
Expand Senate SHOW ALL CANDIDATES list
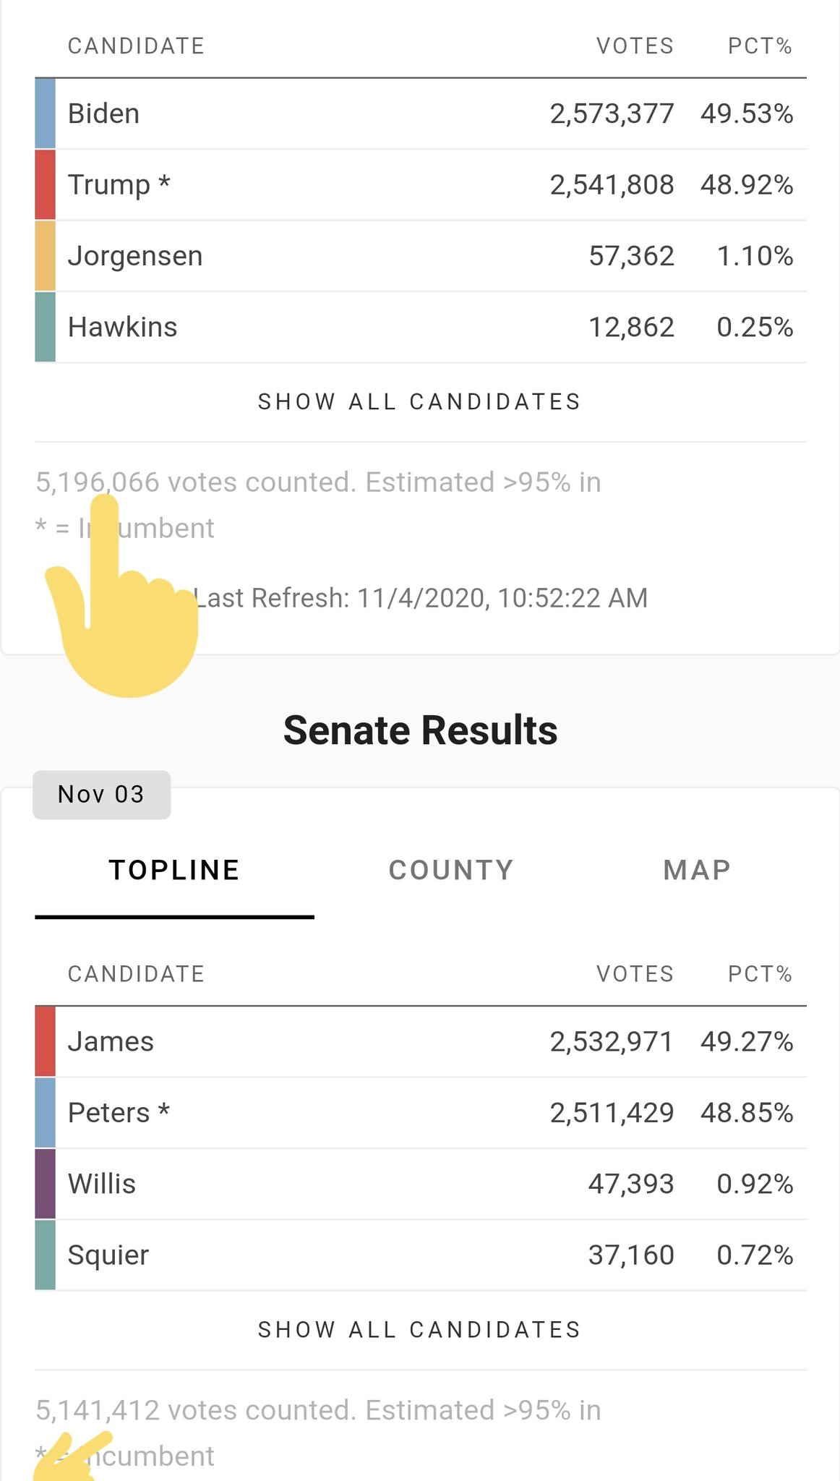419,1330
